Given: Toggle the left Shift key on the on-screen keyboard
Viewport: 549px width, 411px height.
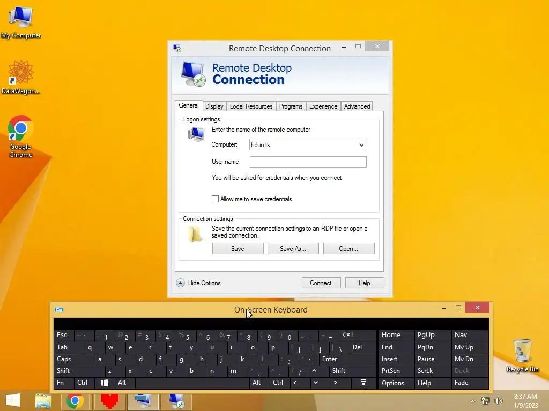Looking at the screenshot, I should point(79,371).
